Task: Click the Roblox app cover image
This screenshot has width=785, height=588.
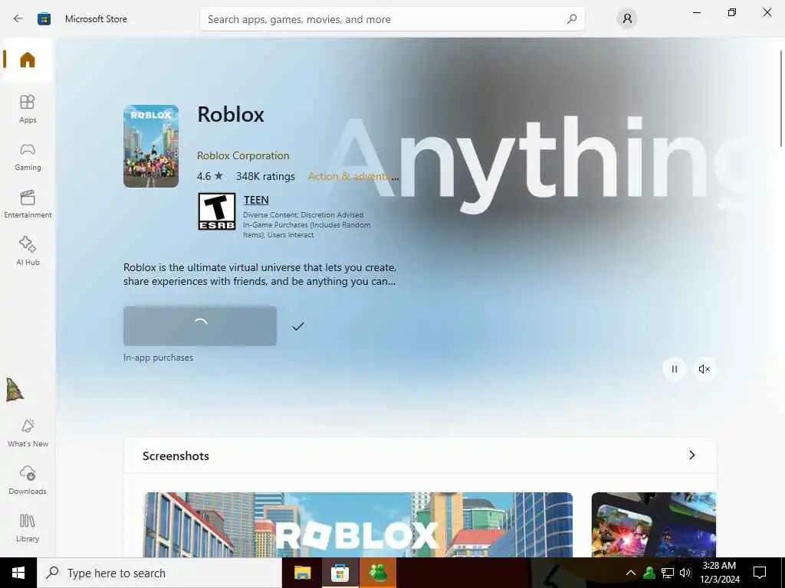Action: click(x=151, y=146)
